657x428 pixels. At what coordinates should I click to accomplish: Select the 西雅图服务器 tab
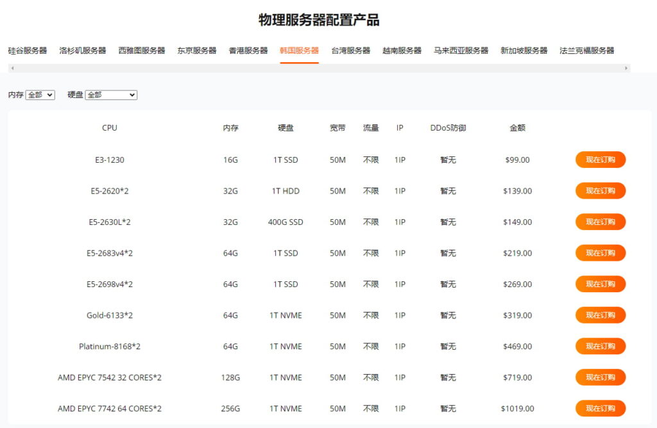142,51
